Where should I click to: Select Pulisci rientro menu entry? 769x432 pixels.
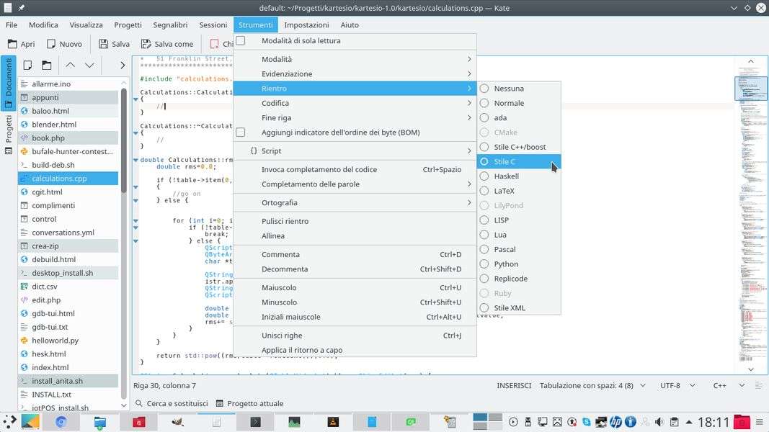coord(285,221)
